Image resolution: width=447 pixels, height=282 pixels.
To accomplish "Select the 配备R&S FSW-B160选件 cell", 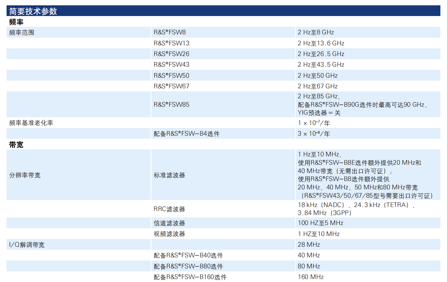I will 190,277.
